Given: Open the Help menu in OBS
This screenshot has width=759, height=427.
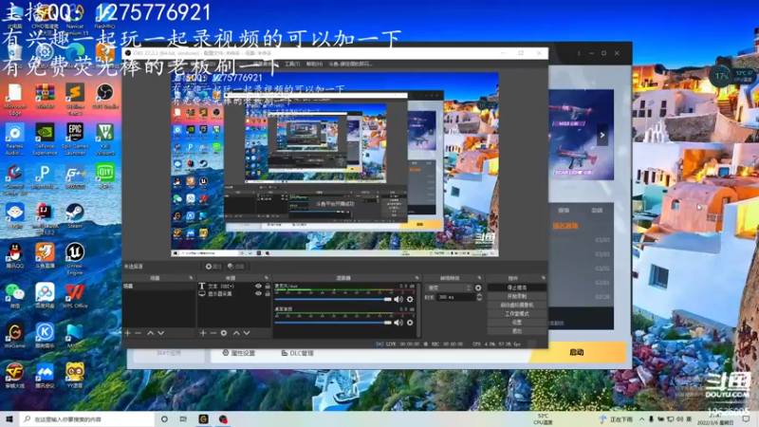Looking at the screenshot, I should [x=314, y=64].
